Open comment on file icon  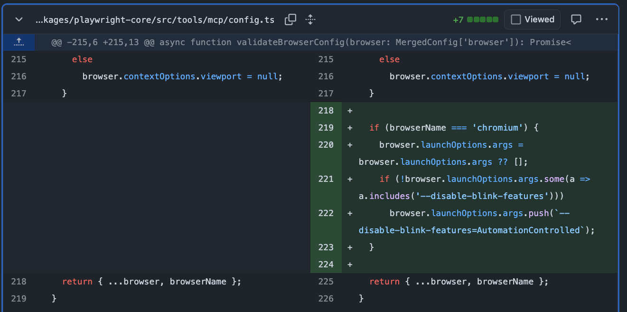[576, 19]
